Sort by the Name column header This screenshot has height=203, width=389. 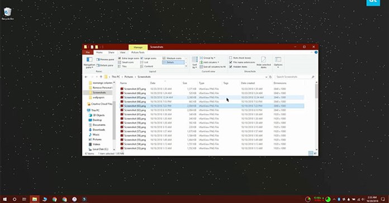(124, 83)
